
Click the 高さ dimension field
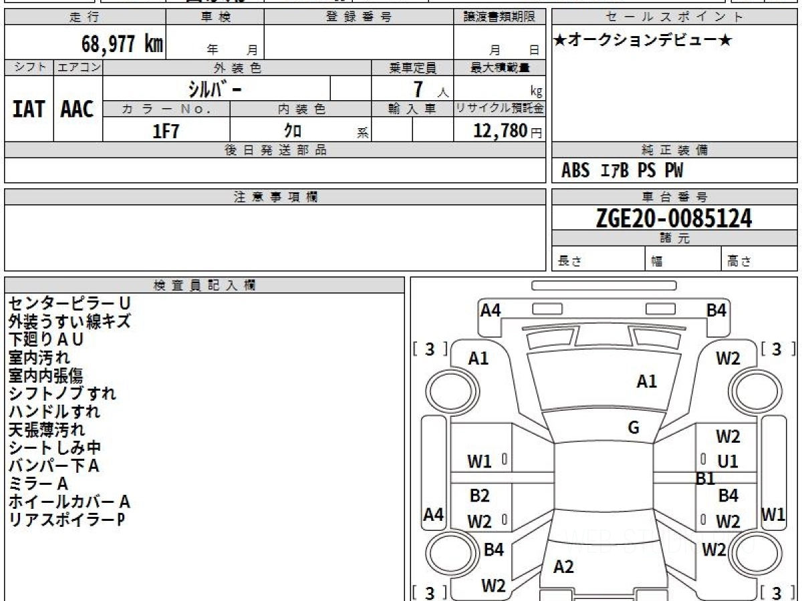[760, 259]
